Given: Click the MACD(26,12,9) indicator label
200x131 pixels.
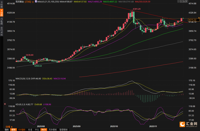Looking at the screenshot, I should click(23, 78).
